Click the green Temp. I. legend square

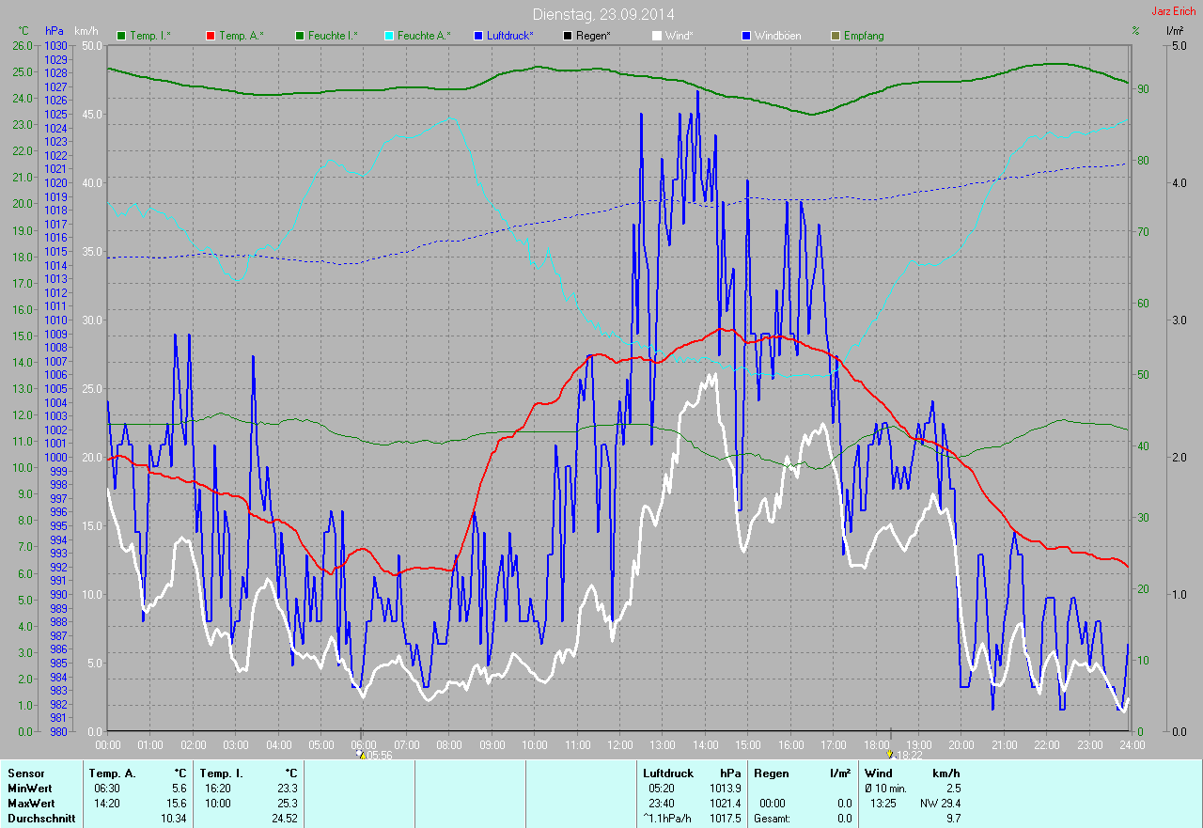[121, 36]
